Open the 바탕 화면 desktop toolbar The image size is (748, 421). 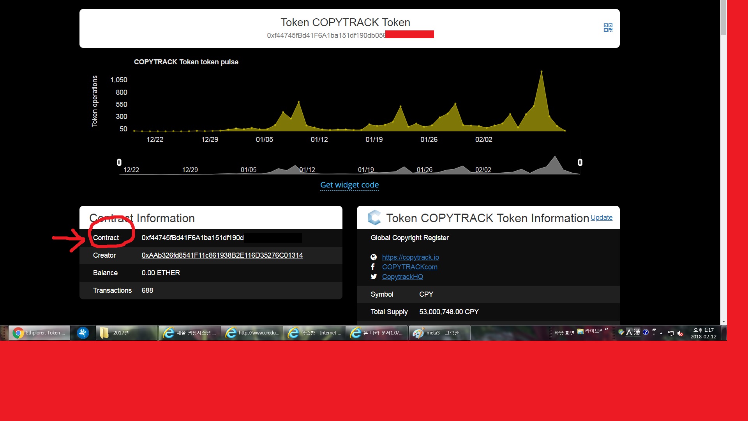(x=564, y=333)
